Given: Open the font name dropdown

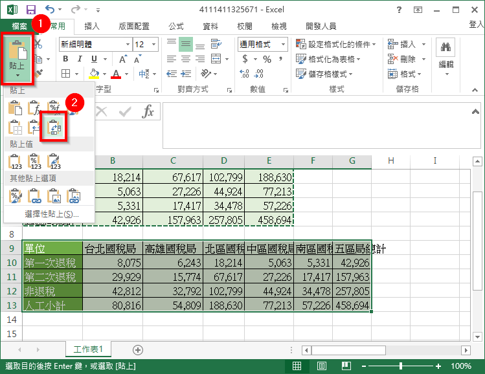Looking at the screenshot, I should 128,44.
